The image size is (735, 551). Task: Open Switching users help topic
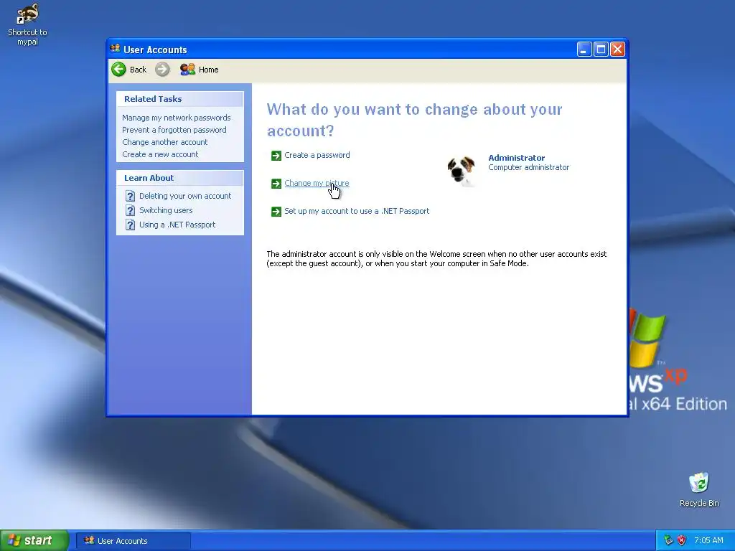pos(166,210)
